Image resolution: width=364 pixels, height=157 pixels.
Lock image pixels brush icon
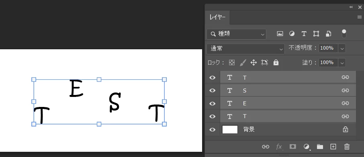point(243,62)
